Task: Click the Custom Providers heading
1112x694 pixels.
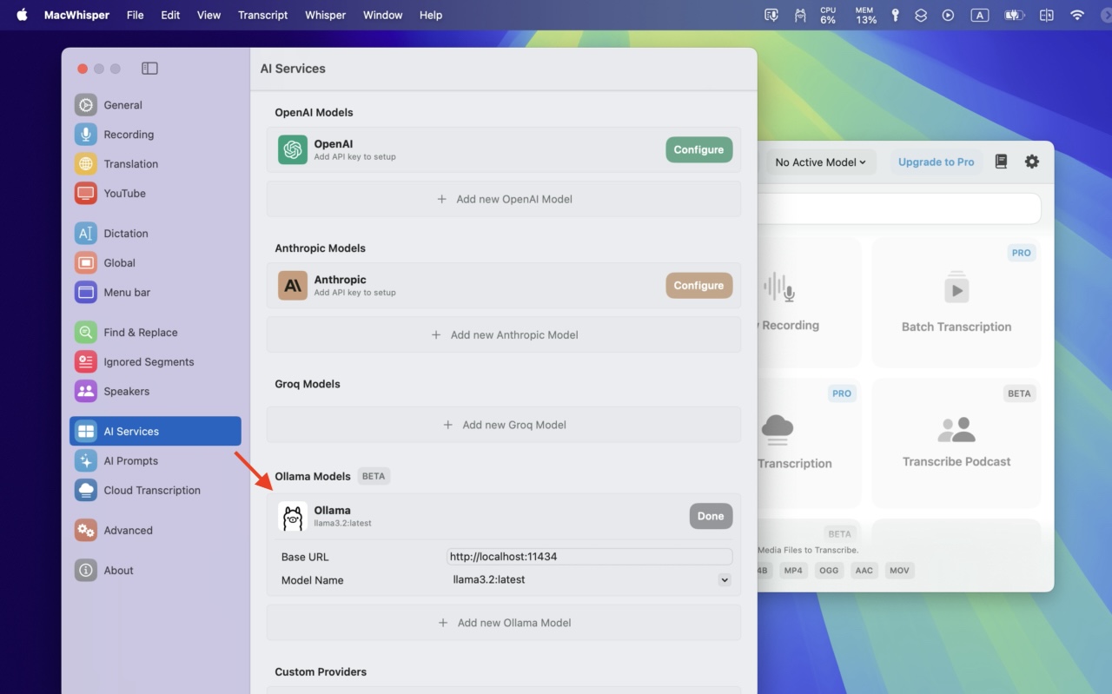Action: pyautogui.click(x=321, y=672)
